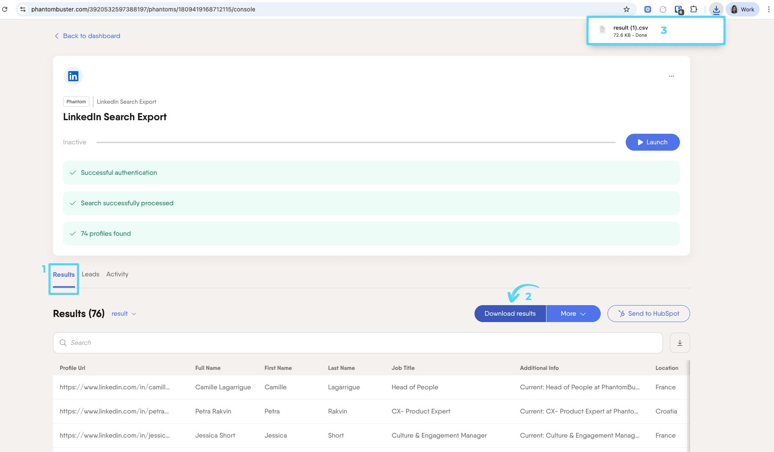Open Jessica's LinkedIn profile URL
Screen dimensions: 774x452
(x=115, y=435)
